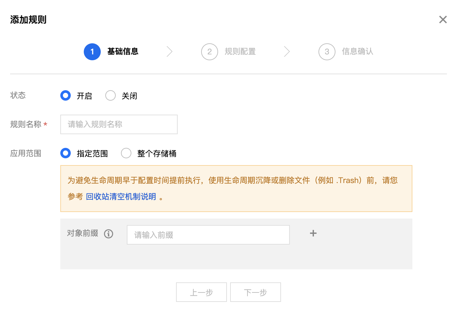Click the step 3 circle icon
Image resolution: width=459 pixels, height=312 pixels.
(327, 52)
